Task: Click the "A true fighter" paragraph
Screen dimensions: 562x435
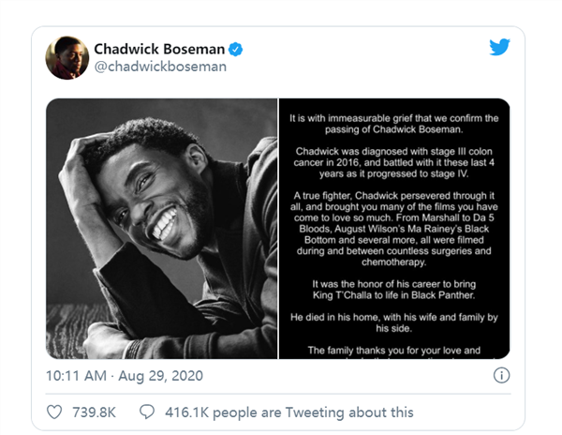Action: (392, 228)
